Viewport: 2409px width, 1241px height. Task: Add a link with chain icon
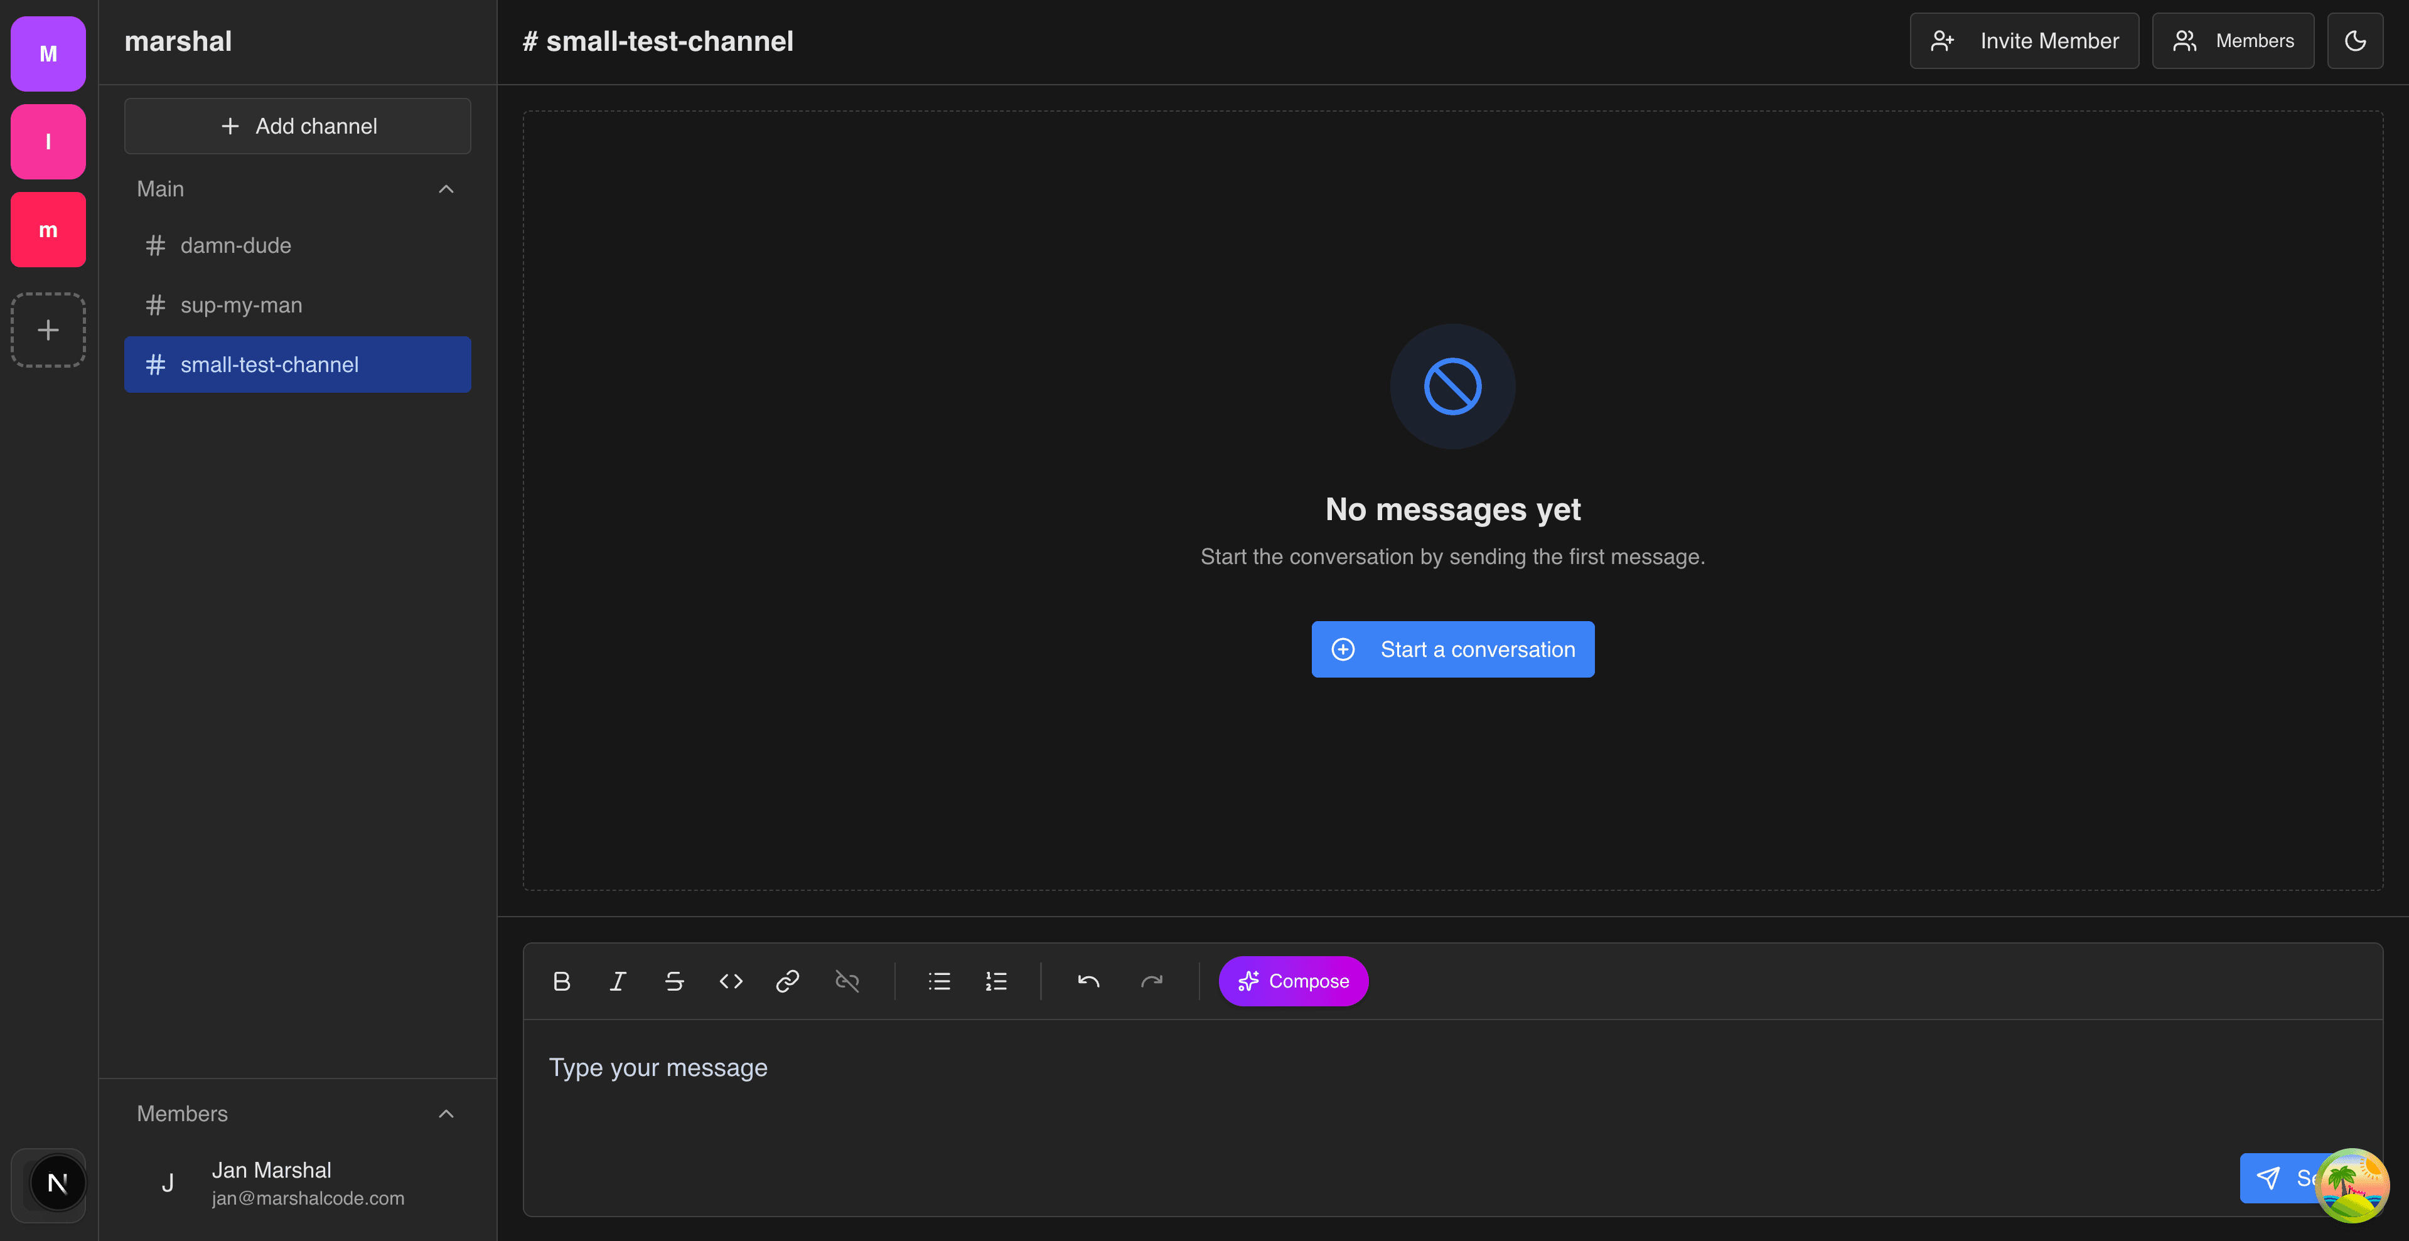(788, 981)
